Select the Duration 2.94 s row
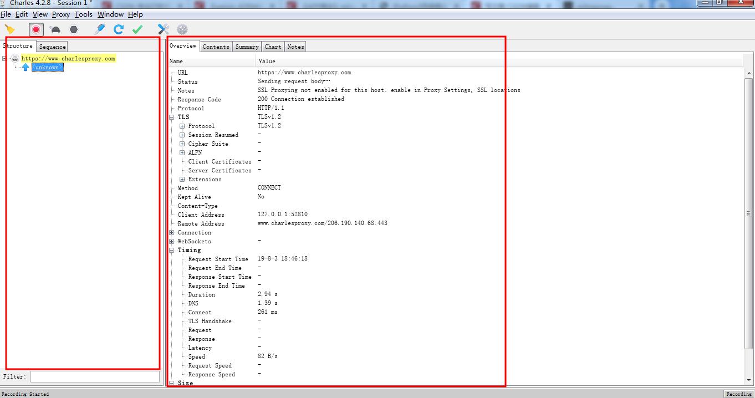This screenshot has height=398, width=755. [x=455, y=294]
